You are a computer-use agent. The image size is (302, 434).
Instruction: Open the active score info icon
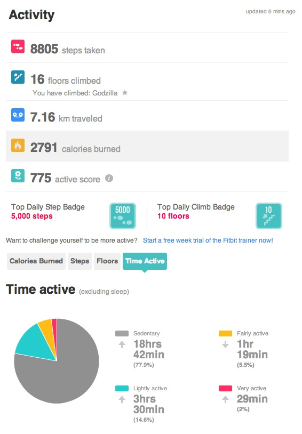[x=109, y=178]
